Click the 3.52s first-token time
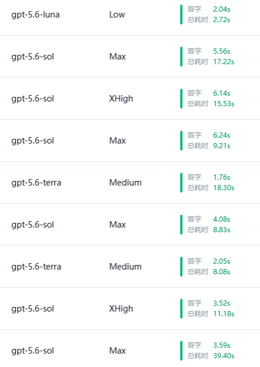 point(222,303)
